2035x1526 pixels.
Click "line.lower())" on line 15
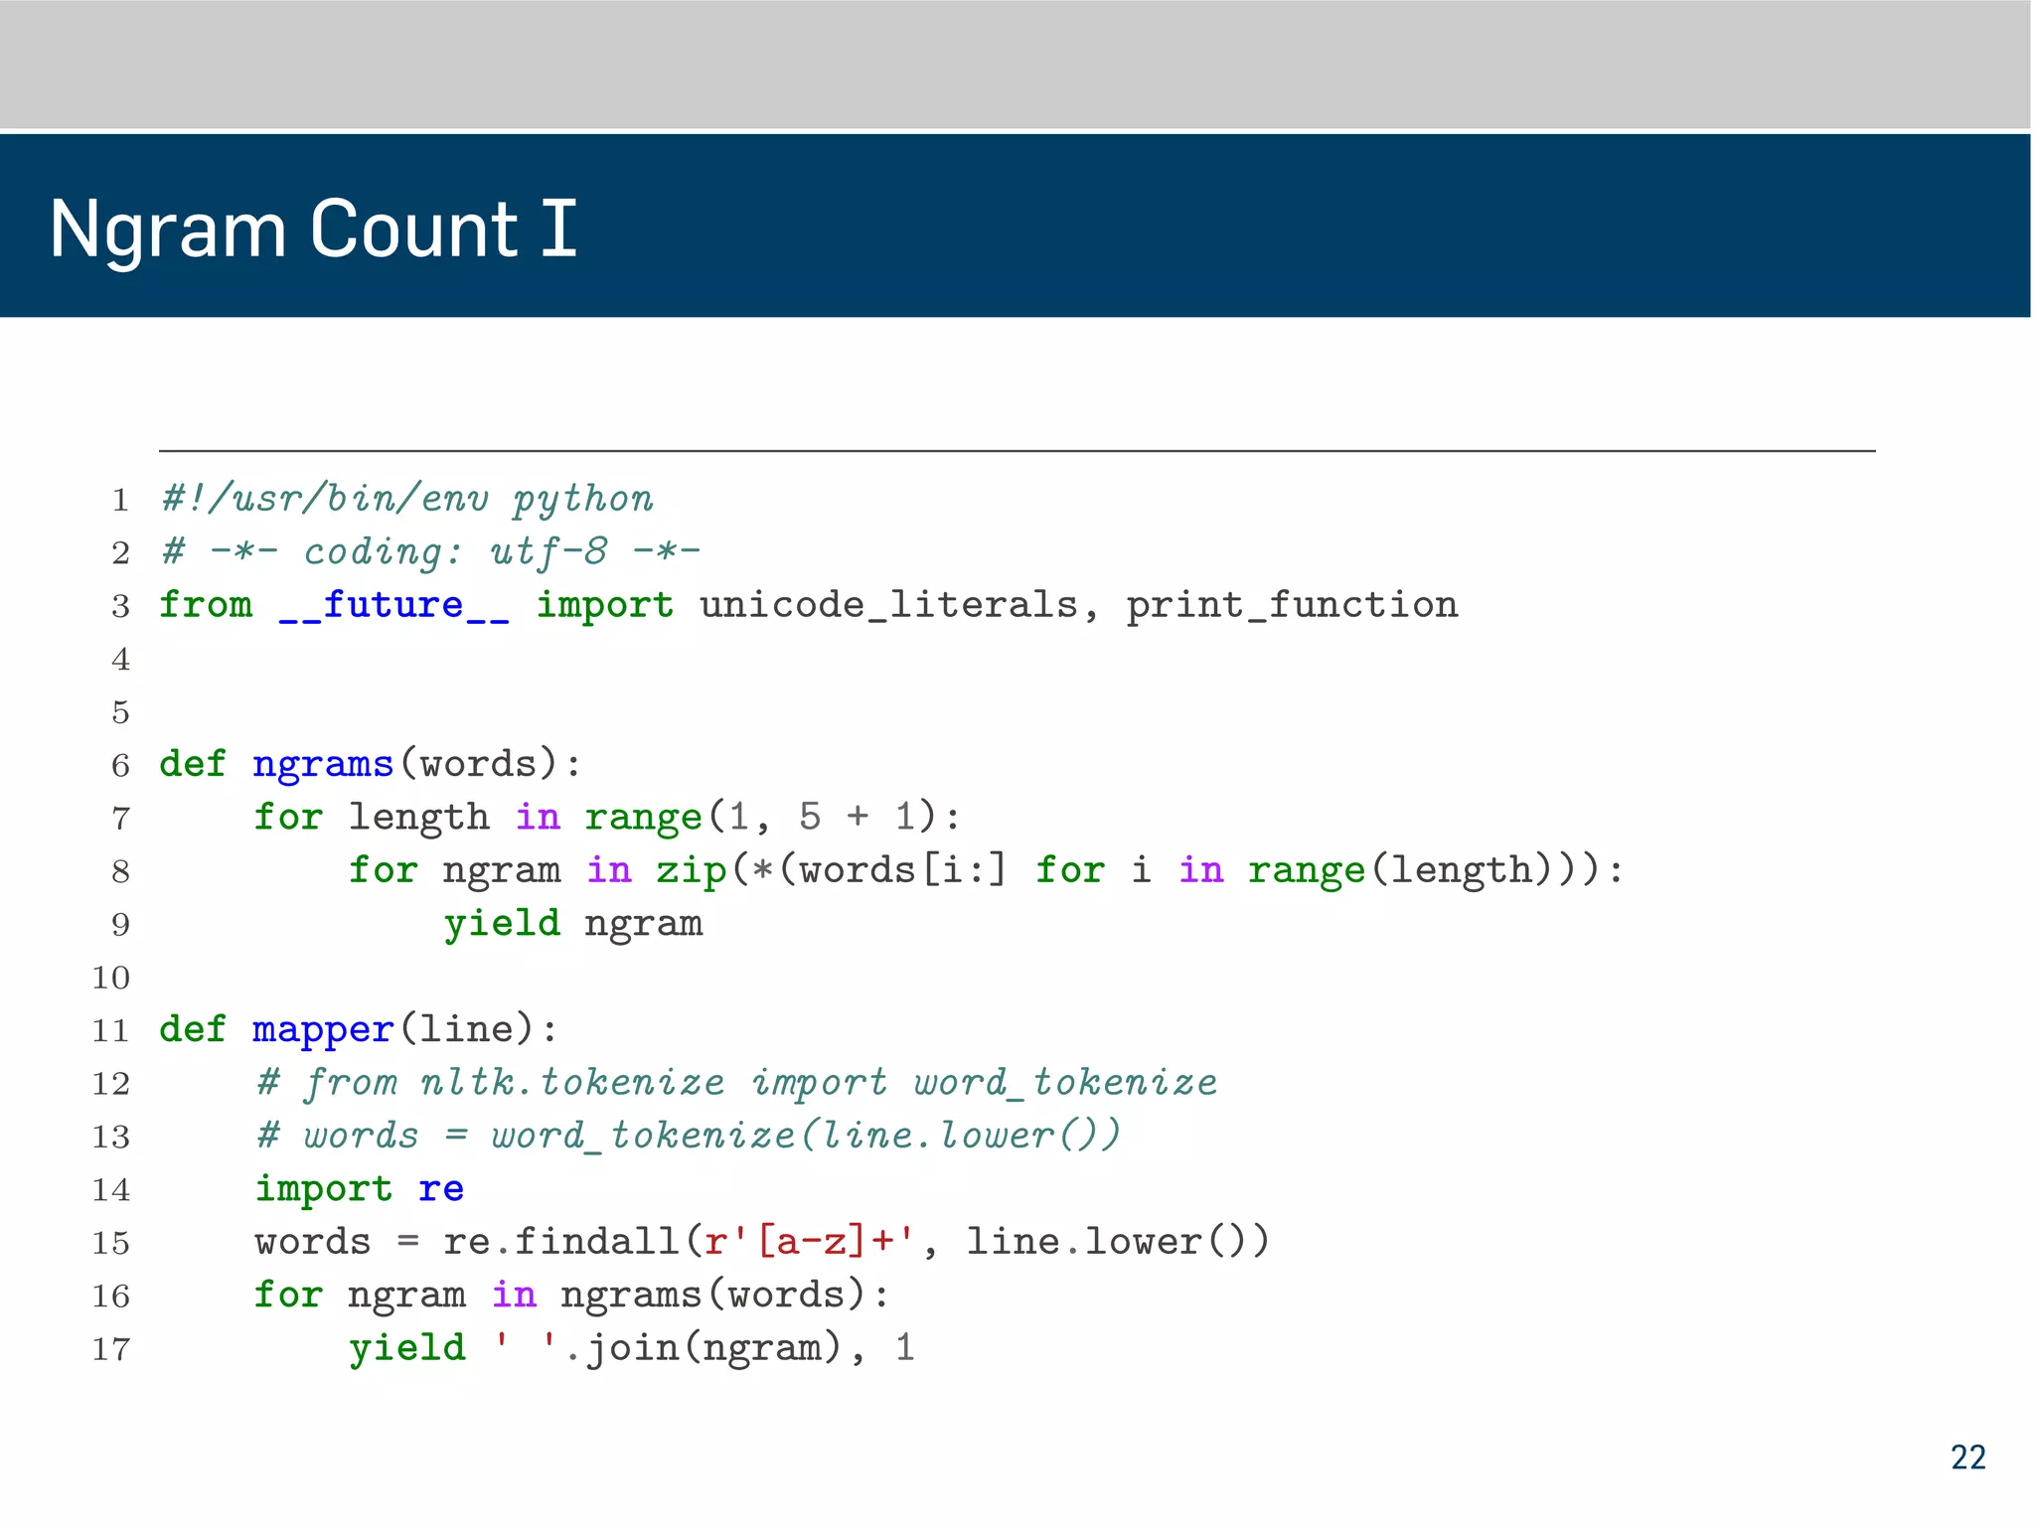click(1118, 1242)
